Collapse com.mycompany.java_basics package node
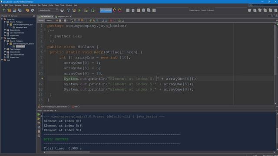The width and height of the screenshot is (278, 156). pyautogui.click(x=8, y=44)
